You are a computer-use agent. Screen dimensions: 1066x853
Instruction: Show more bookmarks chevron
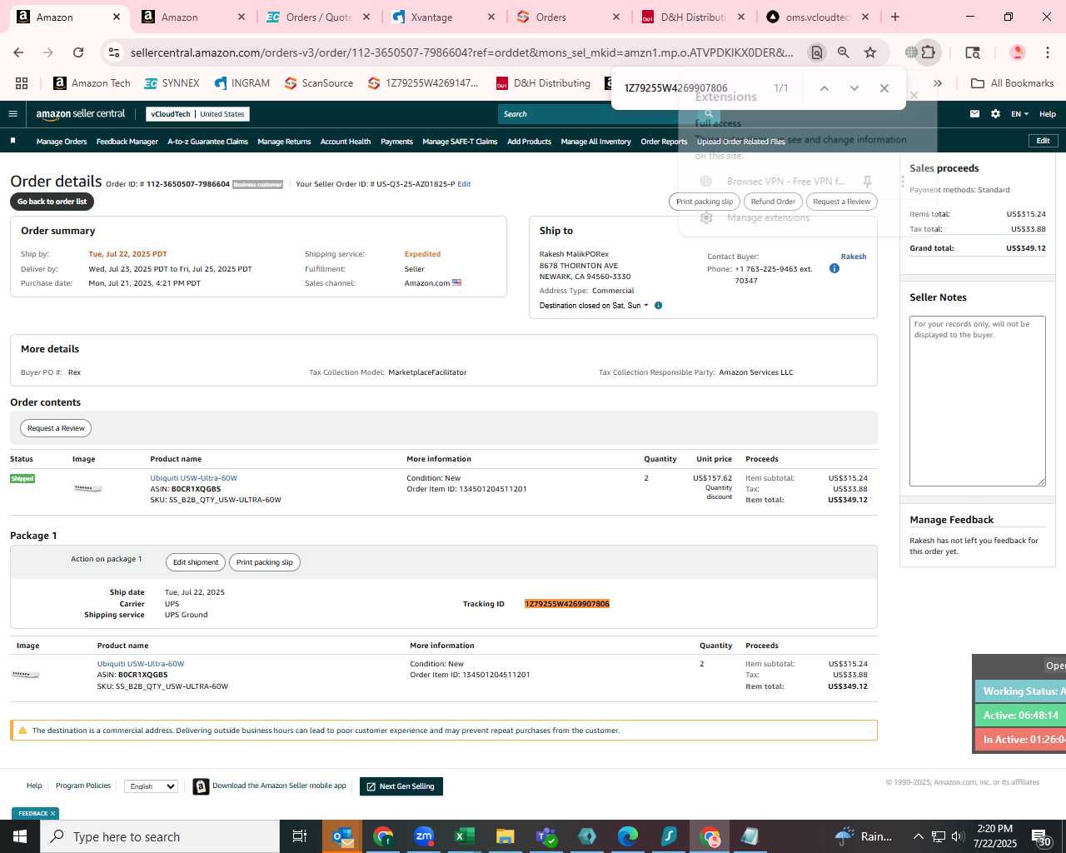938,83
